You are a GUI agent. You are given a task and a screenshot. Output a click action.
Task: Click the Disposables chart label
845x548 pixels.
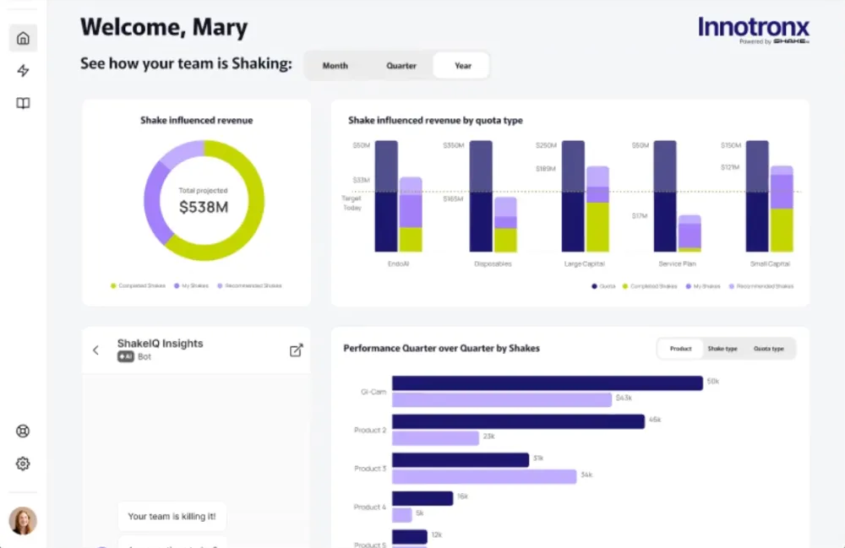point(493,263)
